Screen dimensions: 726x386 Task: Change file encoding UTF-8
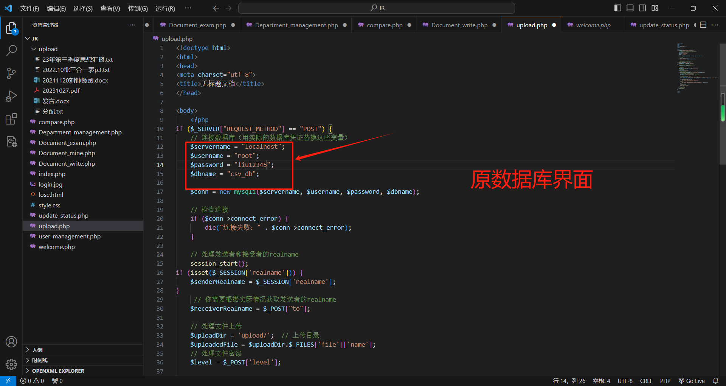tap(625, 381)
